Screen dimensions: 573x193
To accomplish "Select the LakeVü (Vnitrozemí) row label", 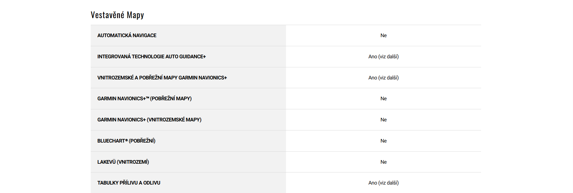I will pos(123,162).
